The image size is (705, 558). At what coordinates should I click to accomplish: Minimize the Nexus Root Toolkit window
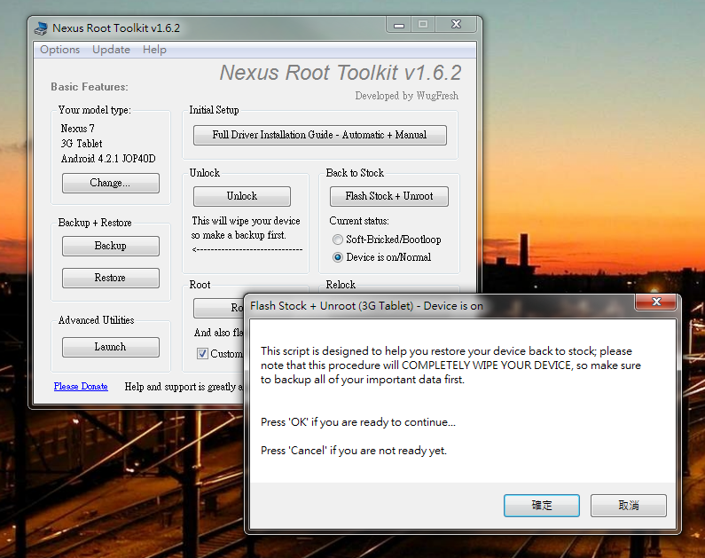coord(399,25)
